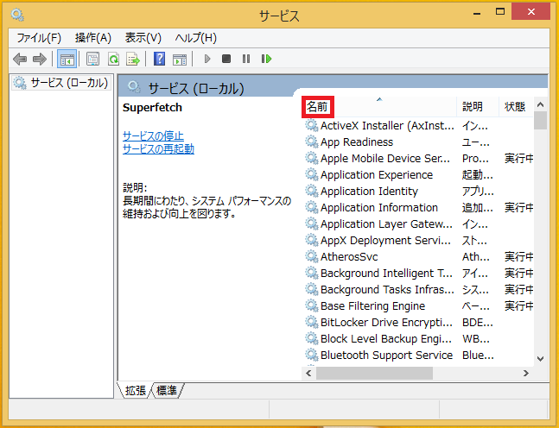Pause service with the pause toolbar button

[x=246, y=59]
